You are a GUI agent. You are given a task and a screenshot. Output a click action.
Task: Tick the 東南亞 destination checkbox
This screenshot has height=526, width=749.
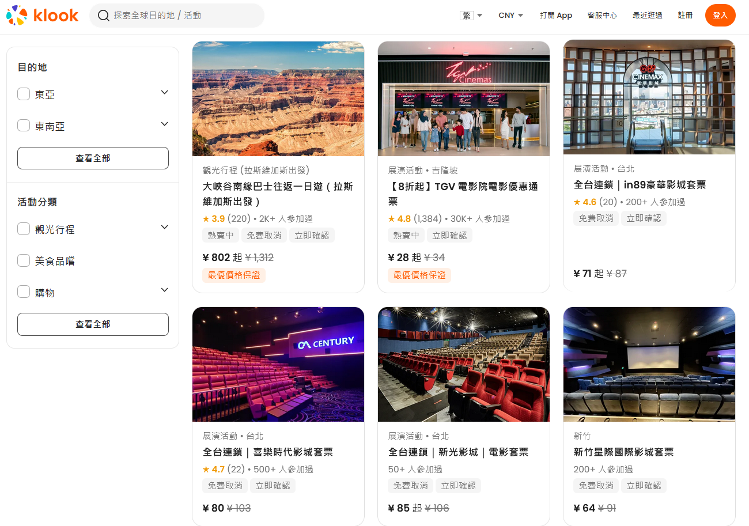24,126
